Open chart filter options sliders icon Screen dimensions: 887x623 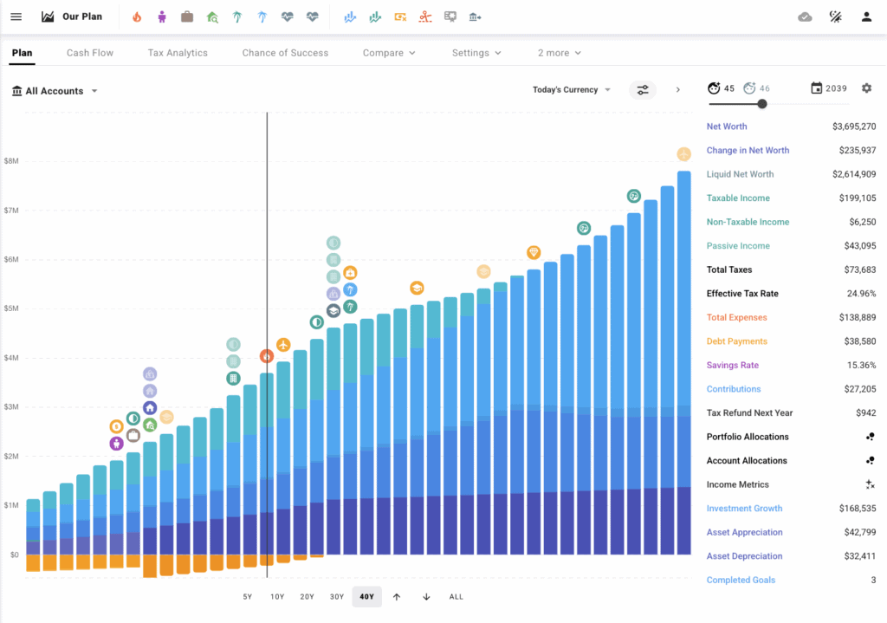[x=642, y=89]
